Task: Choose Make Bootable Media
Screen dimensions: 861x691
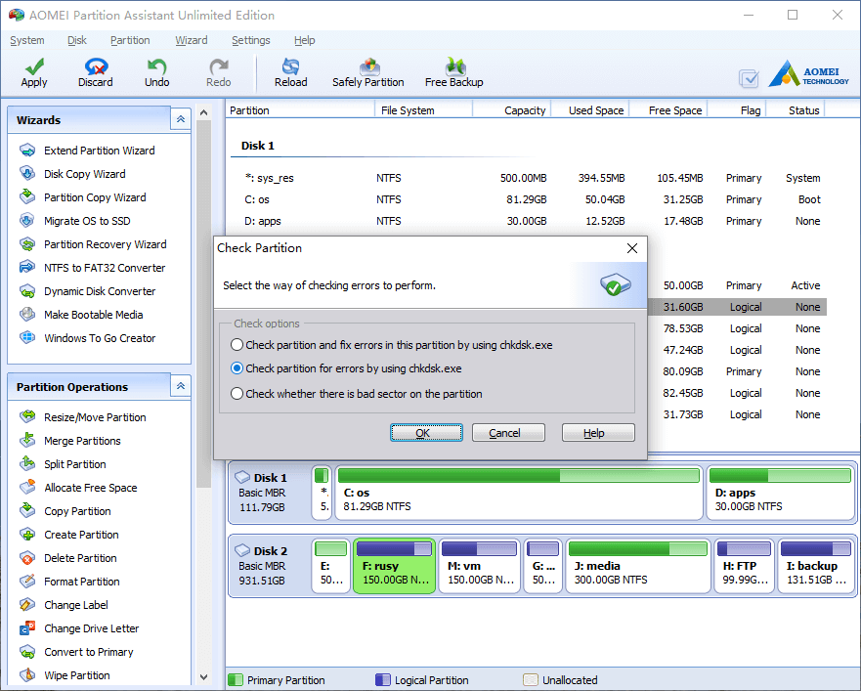Action: point(94,315)
